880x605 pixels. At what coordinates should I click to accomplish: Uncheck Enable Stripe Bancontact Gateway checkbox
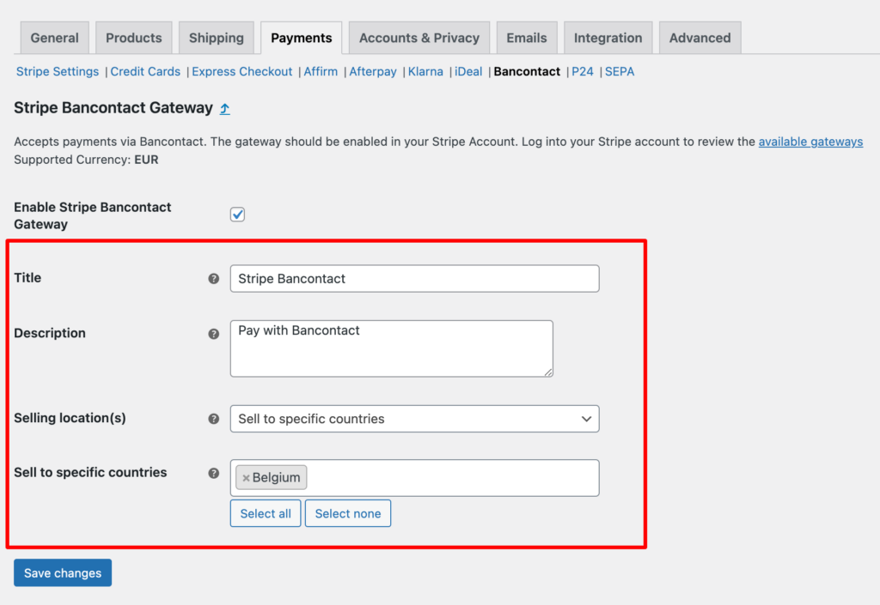point(237,215)
